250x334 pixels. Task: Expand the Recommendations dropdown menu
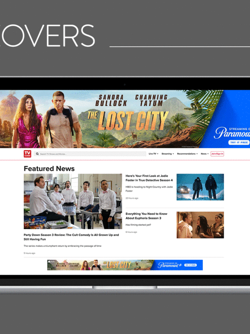coord(187,154)
